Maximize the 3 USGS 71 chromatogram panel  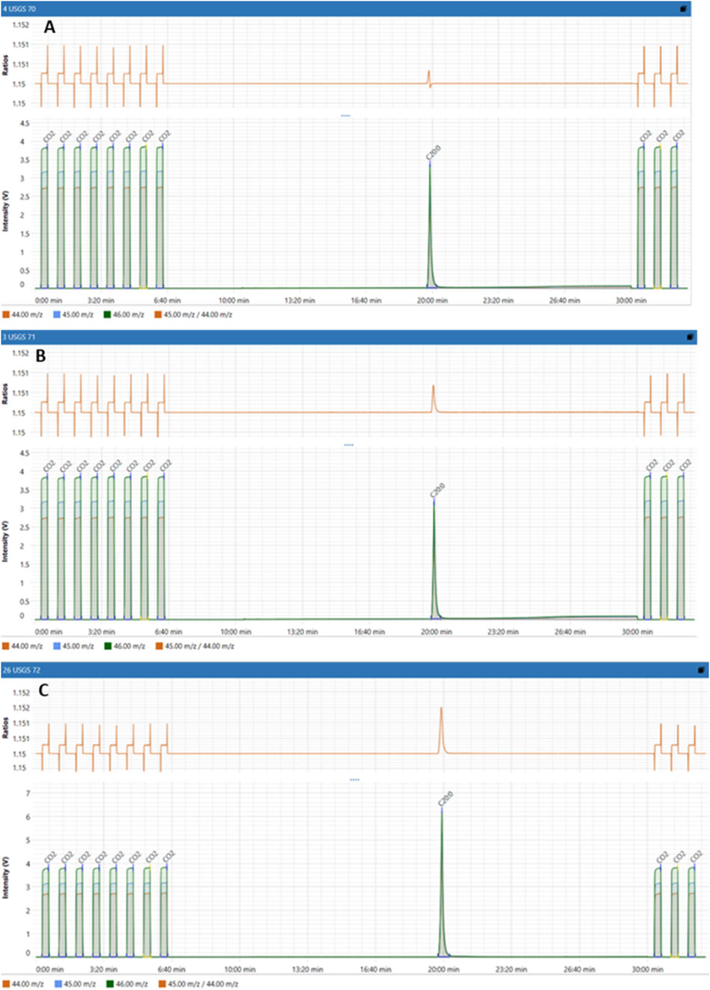[691, 336]
